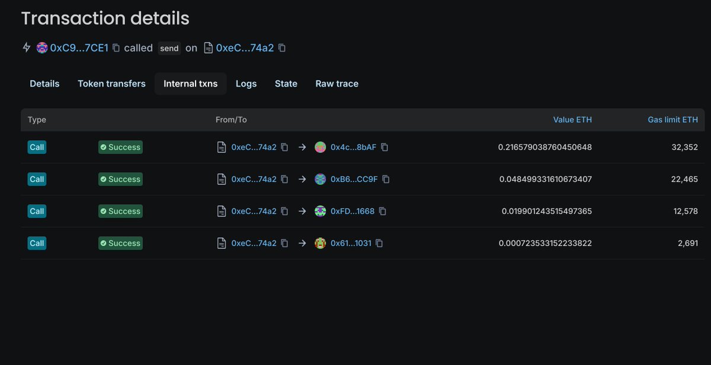The height and width of the screenshot is (365, 711).
Task: Open recipient address 0x61...1031
Action: [x=351, y=243]
